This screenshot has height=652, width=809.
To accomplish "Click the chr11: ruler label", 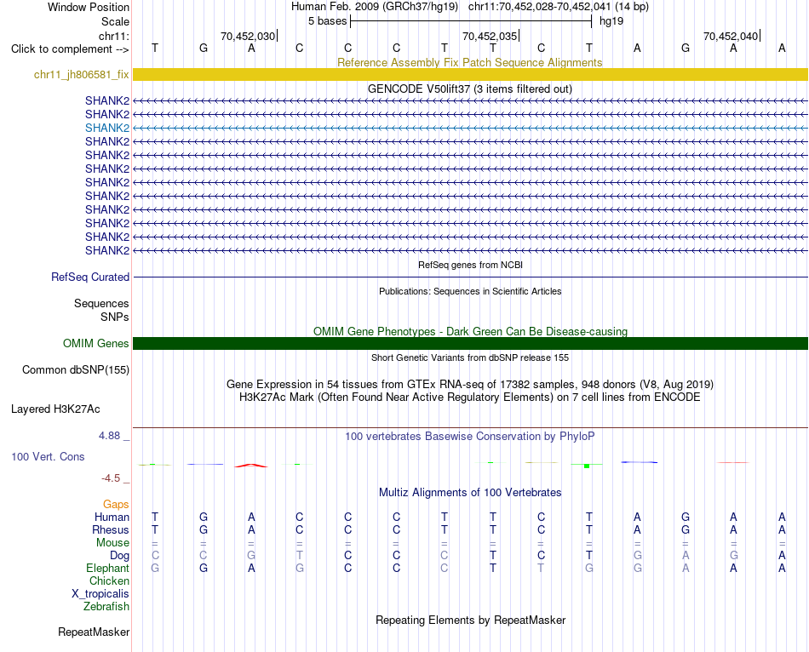I will tap(114, 36).
